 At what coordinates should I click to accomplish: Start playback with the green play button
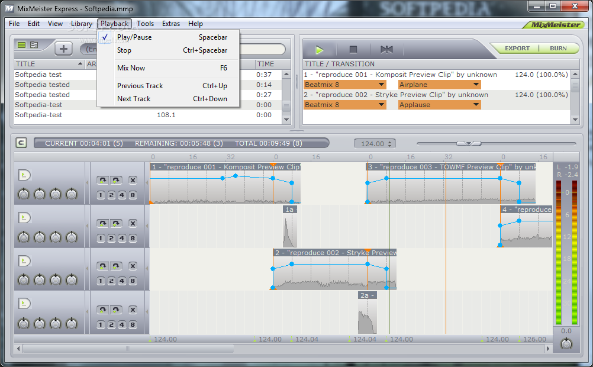click(319, 50)
